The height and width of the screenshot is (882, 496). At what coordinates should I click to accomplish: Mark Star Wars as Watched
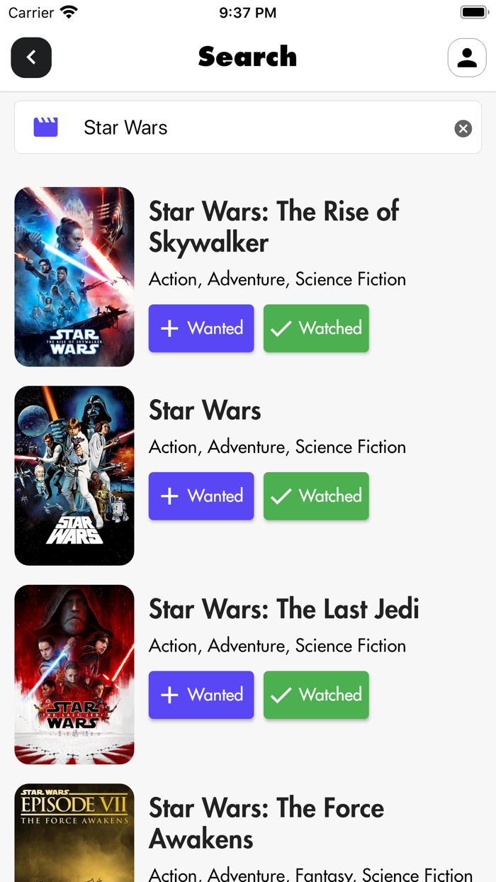pyautogui.click(x=316, y=496)
